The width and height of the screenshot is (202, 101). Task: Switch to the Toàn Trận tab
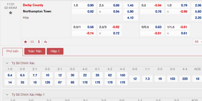(x=35, y=51)
